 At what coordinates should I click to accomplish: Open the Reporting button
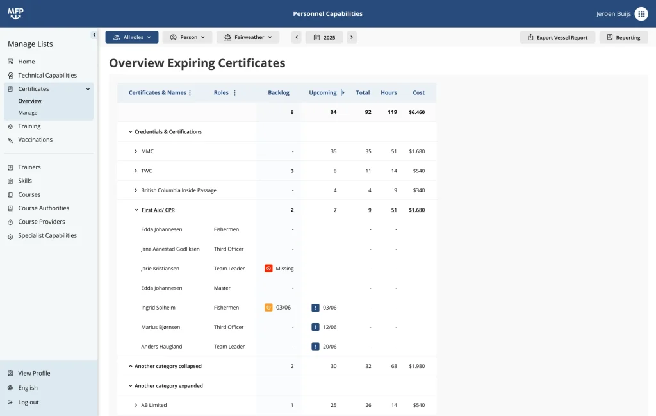pyautogui.click(x=624, y=37)
